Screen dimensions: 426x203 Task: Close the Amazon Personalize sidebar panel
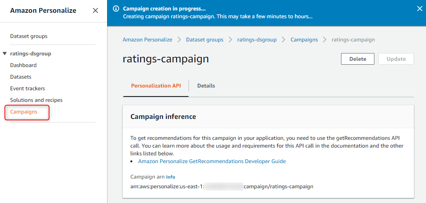95,10
